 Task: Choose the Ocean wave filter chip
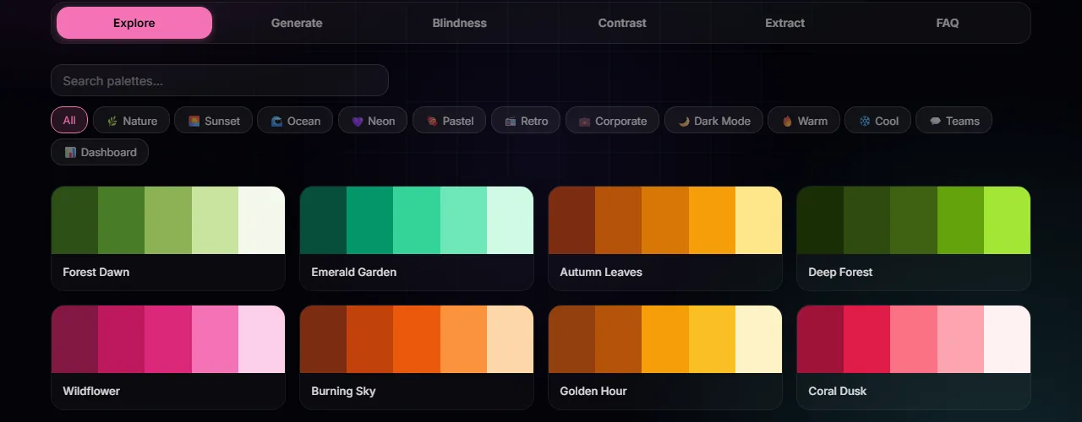(x=294, y=121)
